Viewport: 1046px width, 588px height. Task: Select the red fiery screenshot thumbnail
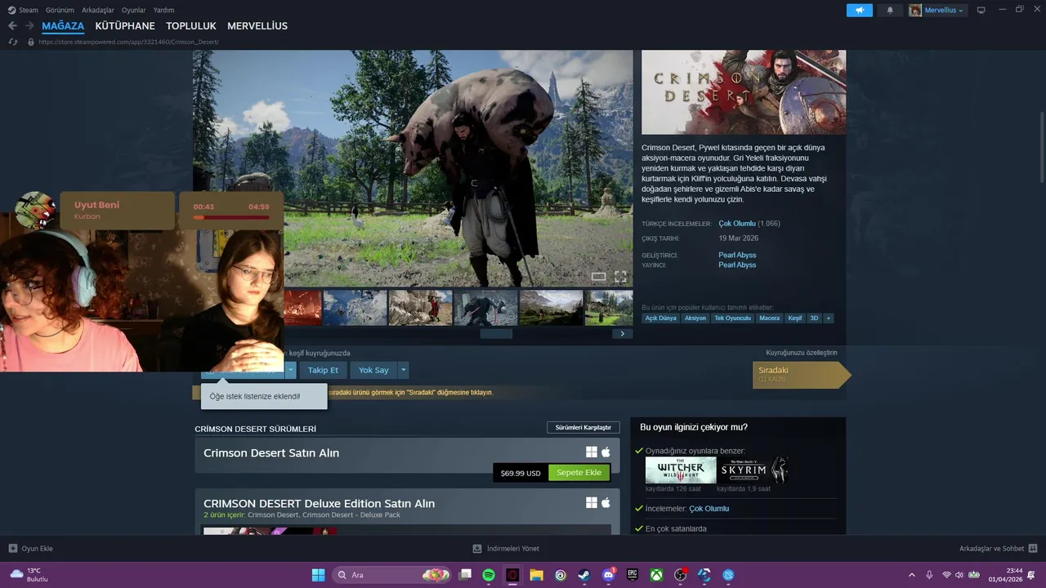pos(302,308)
